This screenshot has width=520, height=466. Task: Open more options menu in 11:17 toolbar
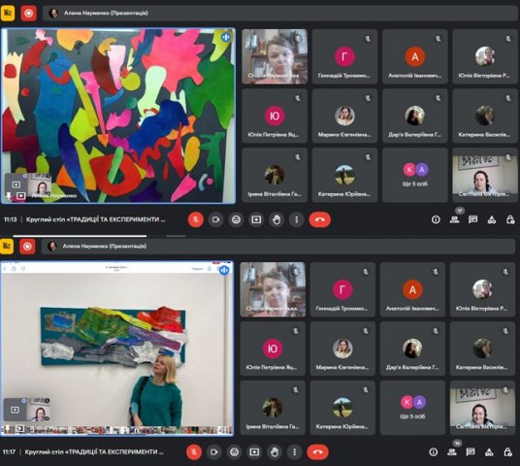coord(295,452)
